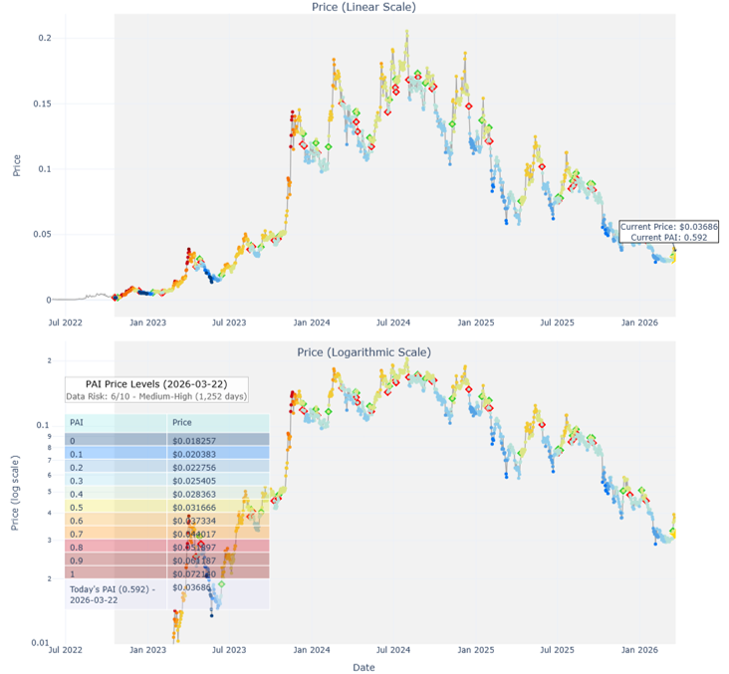
Task: Select the PAI 1 row
Action: [117, 573]
